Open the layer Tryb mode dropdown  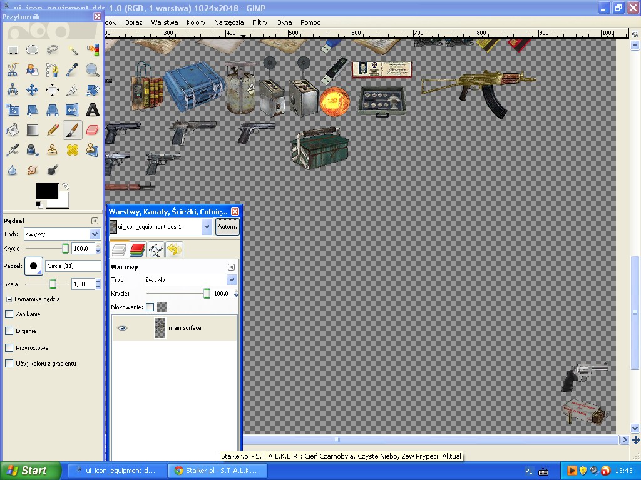point(190,279)
